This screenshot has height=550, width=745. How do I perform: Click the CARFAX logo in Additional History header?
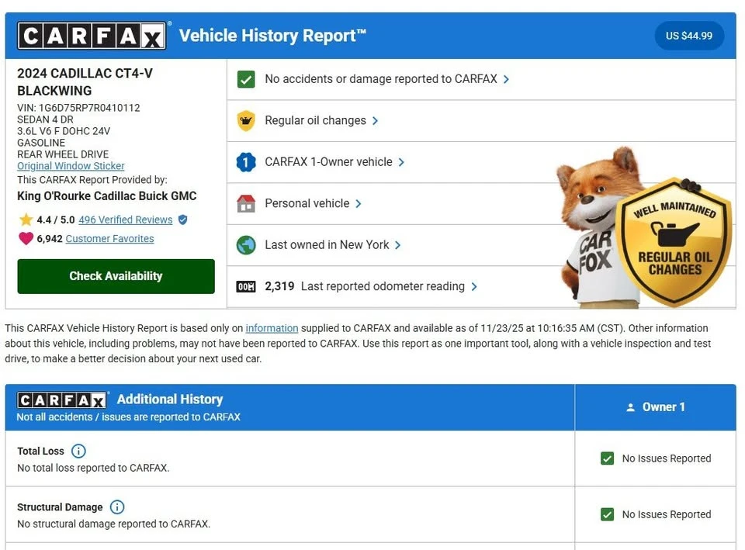(62, 400)
